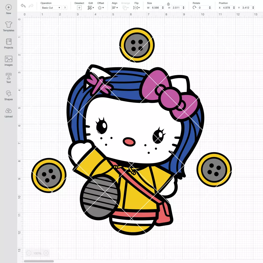Viewport: 263px width, 263px height.
Task: Select the left button image on canvas
Action: (49, 175)
